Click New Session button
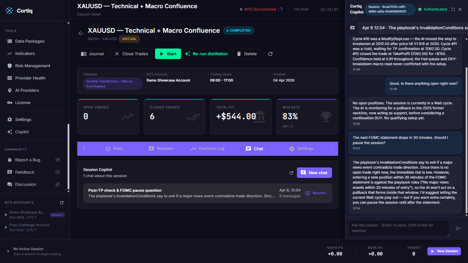 coord(444,251)
